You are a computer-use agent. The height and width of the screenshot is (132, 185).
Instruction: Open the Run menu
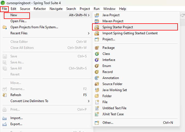pos(96,9)
